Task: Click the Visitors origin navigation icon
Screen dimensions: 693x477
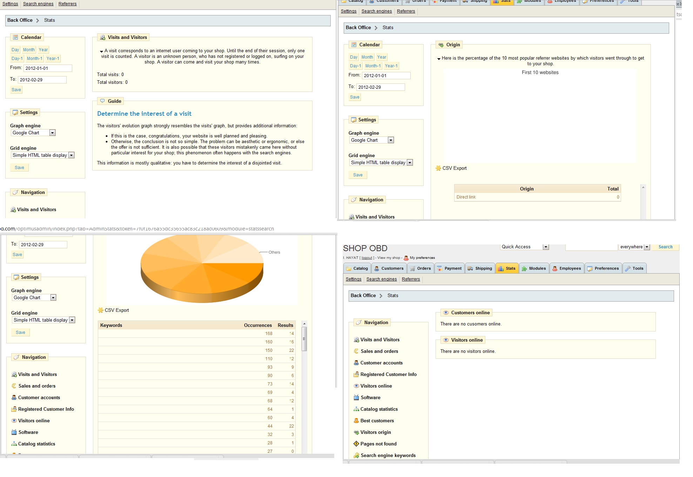Action: point(356,432)
